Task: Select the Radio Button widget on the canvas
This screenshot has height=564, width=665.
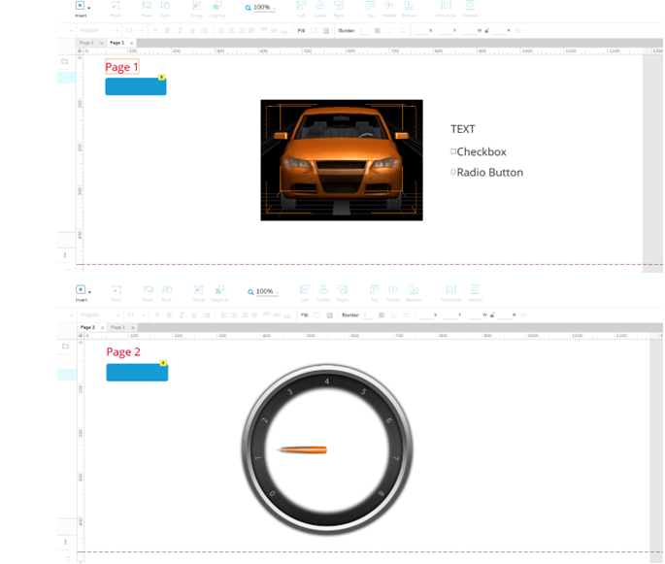Action: click(x=486, y=172)
